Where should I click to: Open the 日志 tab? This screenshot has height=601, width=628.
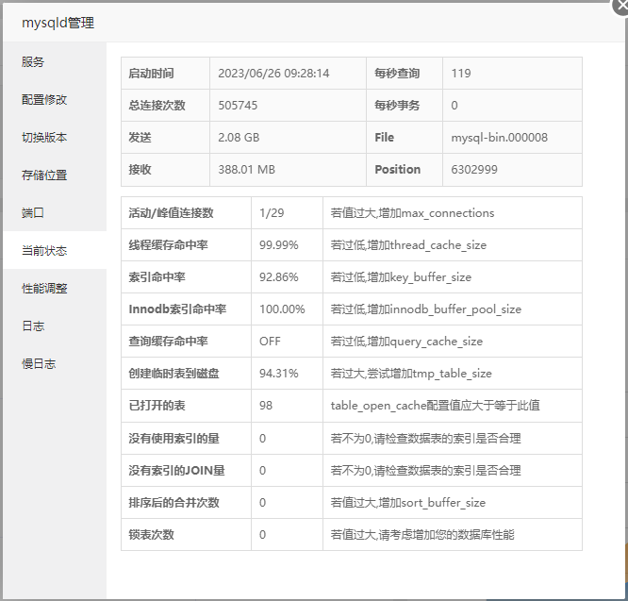55,326
